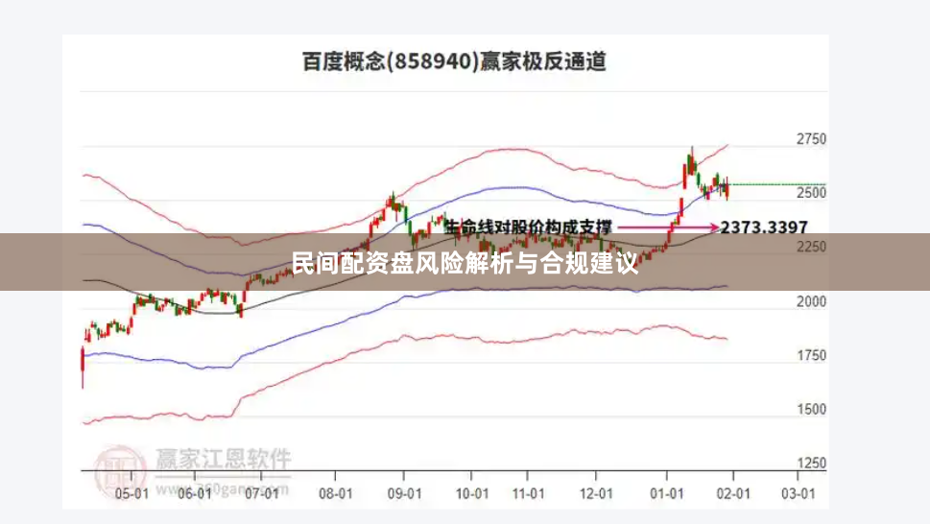Click the x-axis date 09-01
This screenshot has height=524, width=930.
[x=404, y=493]
